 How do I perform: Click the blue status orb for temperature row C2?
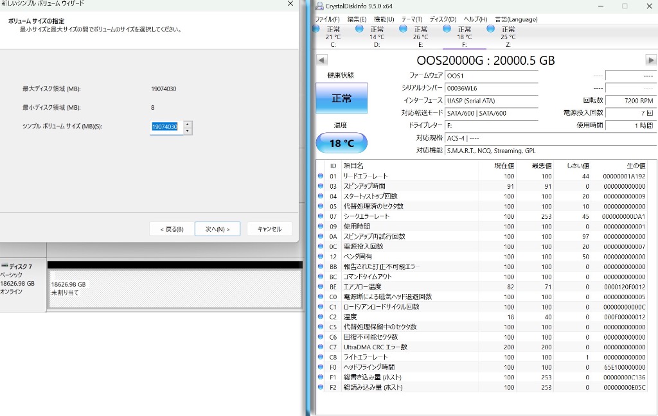pyautogui.click(x=321, y=317)
